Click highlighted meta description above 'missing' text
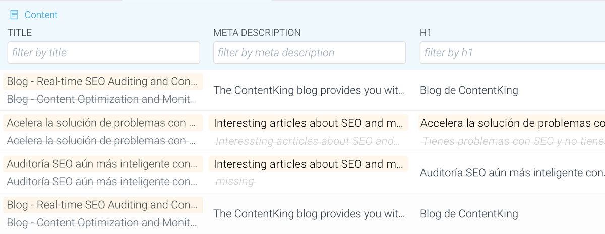The image size is (605, 234). (308, 164)
